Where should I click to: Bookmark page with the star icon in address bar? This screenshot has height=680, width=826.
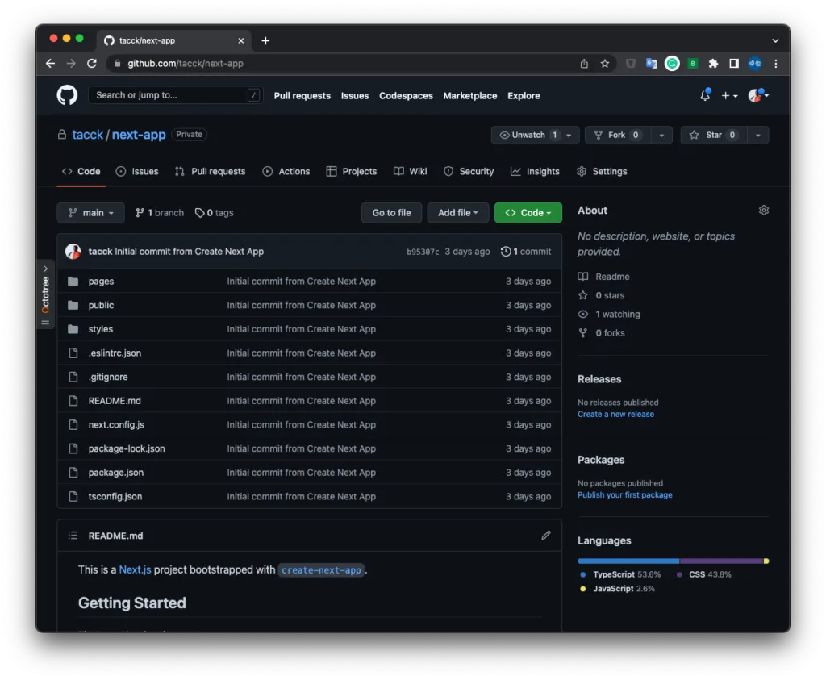click(605, 64)
